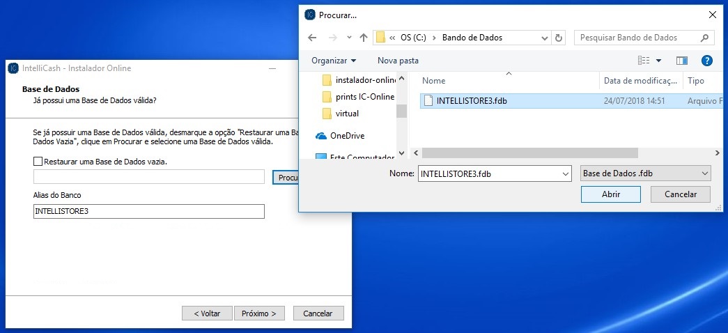Create a Nova pasta
The width and height of the screenshot is (728, 333).
(398, 61)
